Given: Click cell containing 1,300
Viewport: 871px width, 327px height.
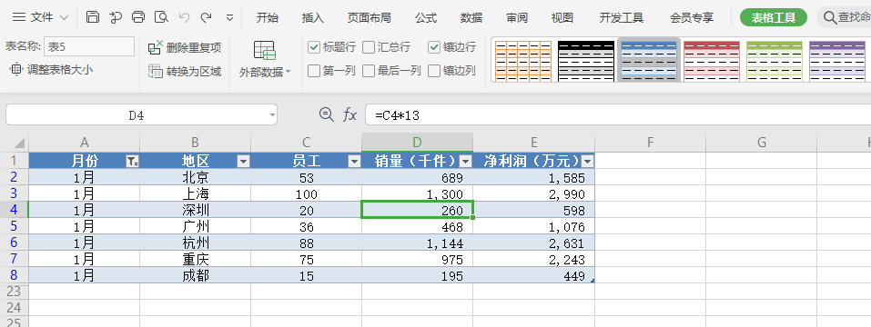Looking at the screenshot, I should click(x=417, y=194).
